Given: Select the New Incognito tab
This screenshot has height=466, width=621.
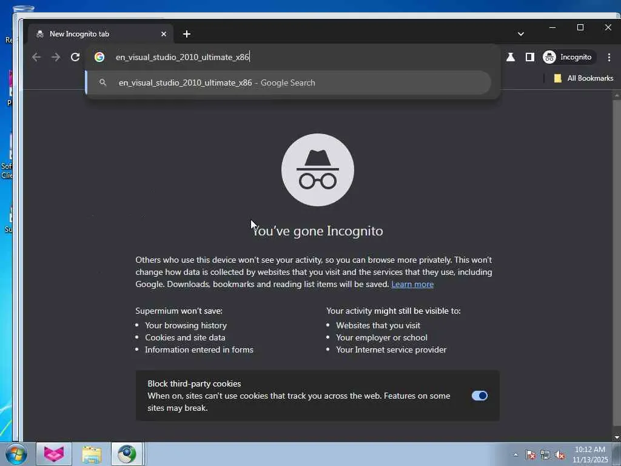Looking at the screenshot, I should pyautogui.click(x=101, y=34).
